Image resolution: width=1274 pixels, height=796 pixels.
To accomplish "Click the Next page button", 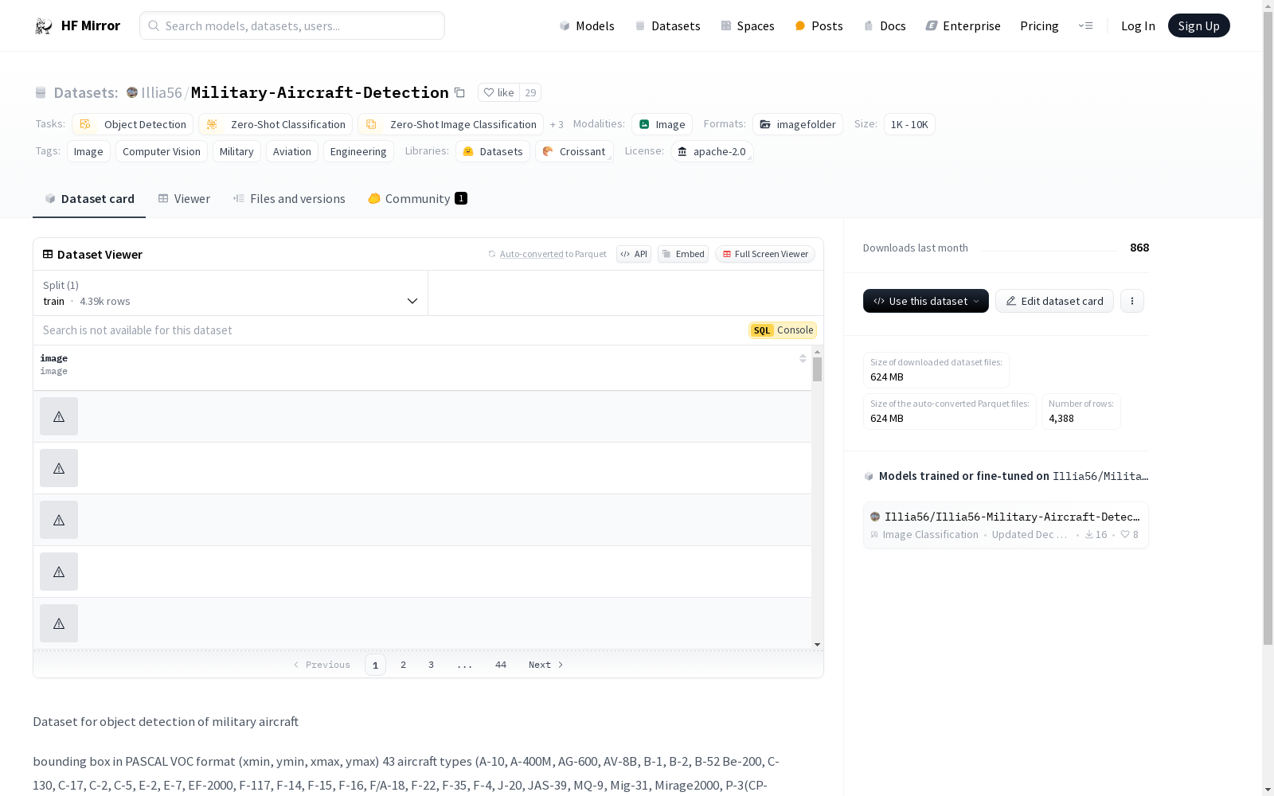I will pyautogui.click(x=546, y=665).
